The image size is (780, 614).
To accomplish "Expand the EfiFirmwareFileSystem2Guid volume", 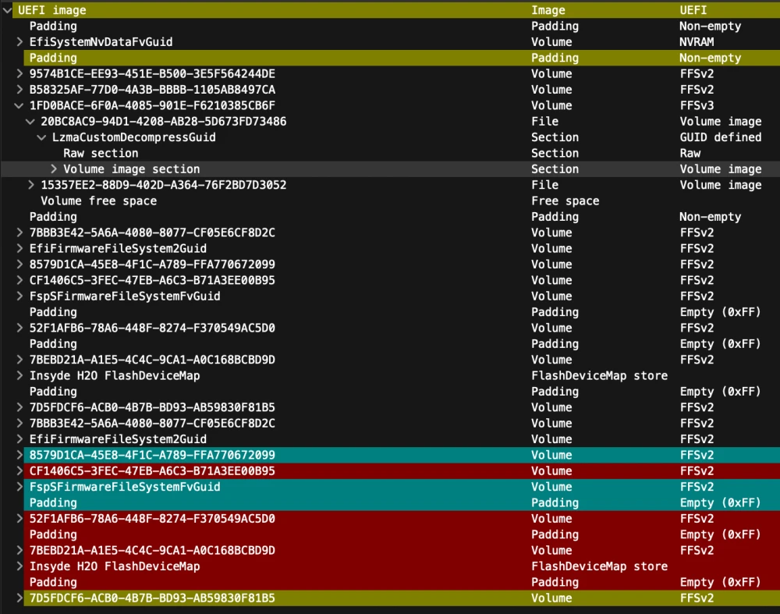I will (x=19, y=248).
